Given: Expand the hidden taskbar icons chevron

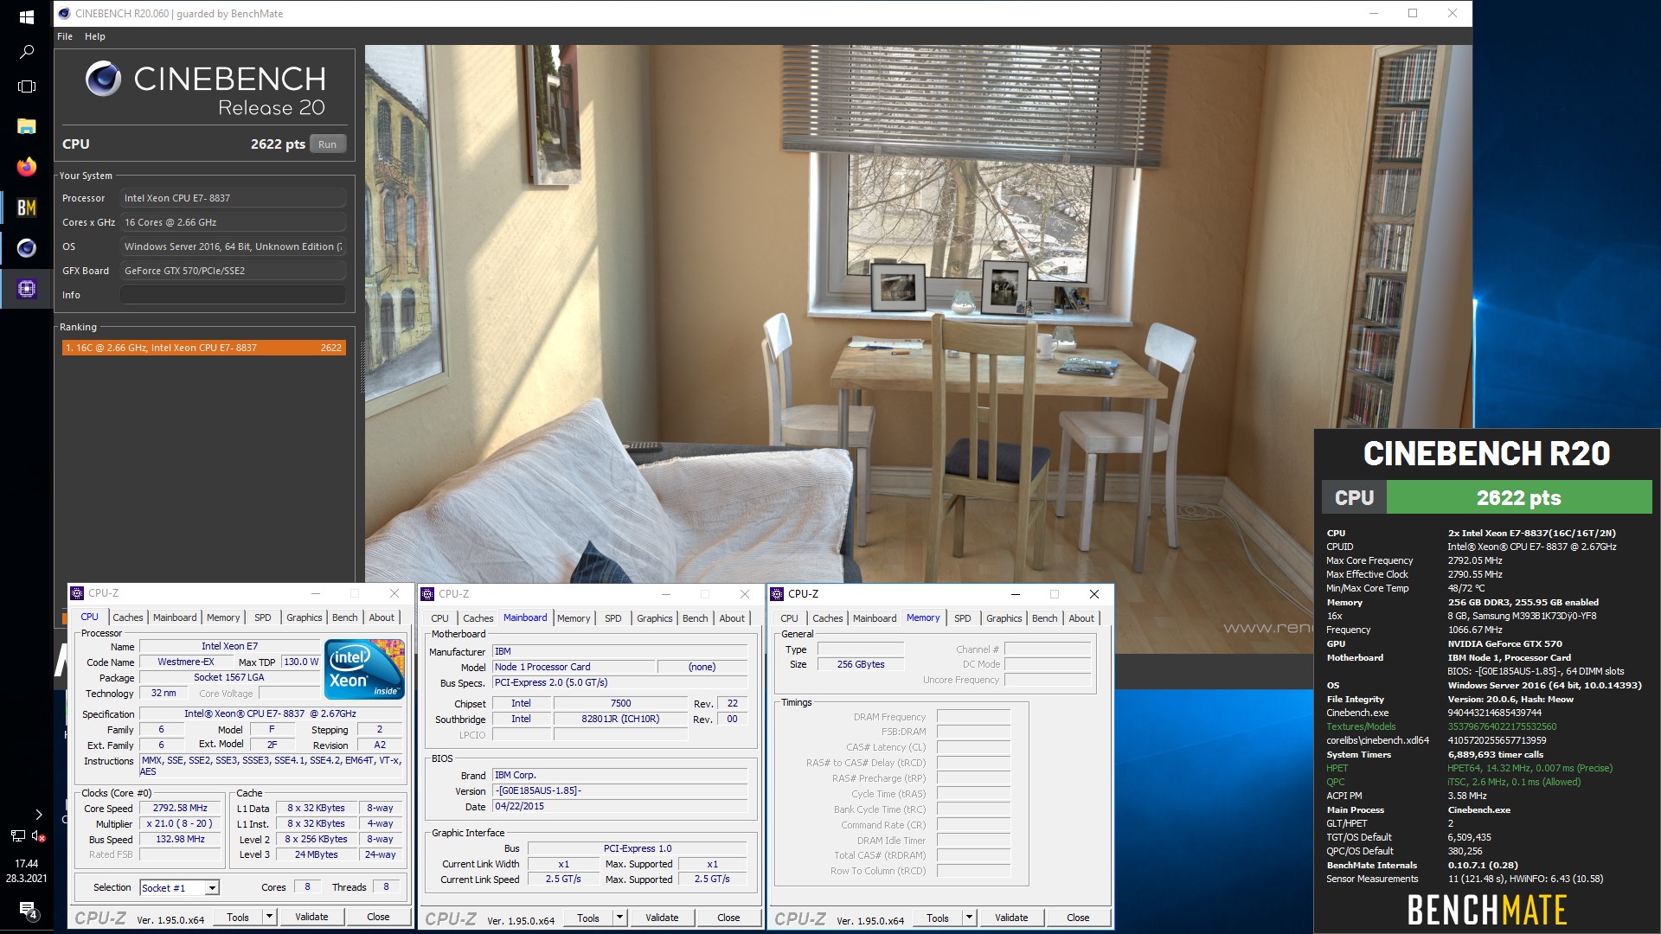Looking at the screenshot, I should [x=38, y=815].
